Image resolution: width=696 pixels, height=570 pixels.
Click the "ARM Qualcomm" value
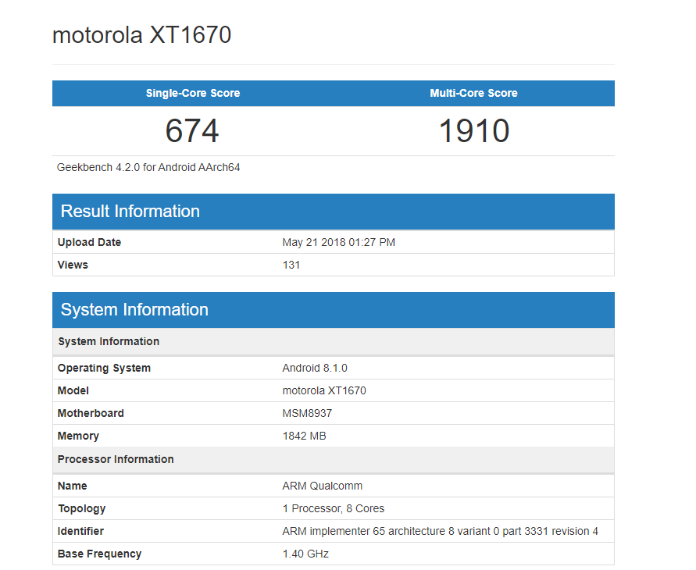coord(323,486)
